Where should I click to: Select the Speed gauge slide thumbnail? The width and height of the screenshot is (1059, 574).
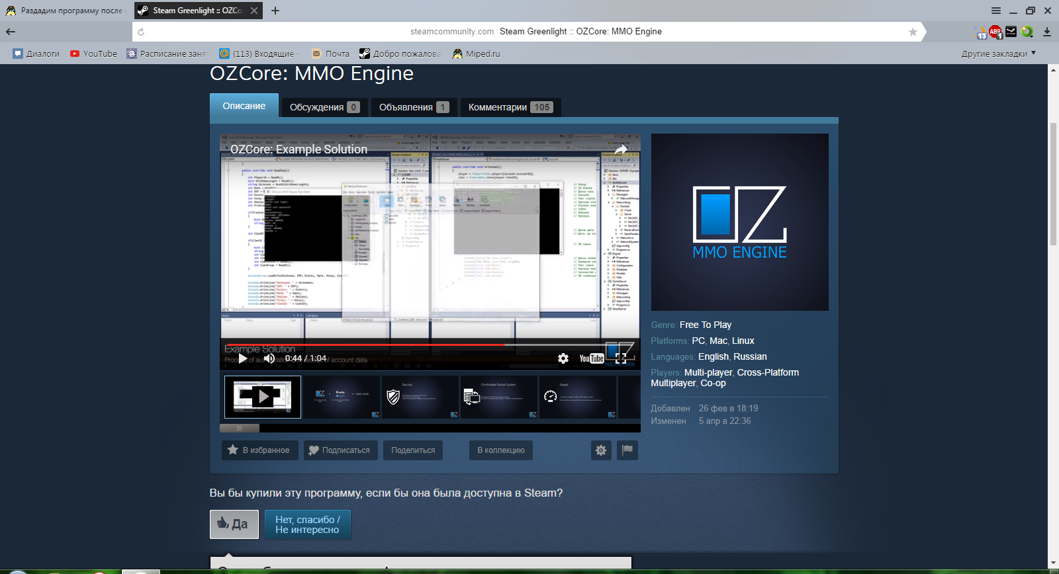(x=578, y=397)
